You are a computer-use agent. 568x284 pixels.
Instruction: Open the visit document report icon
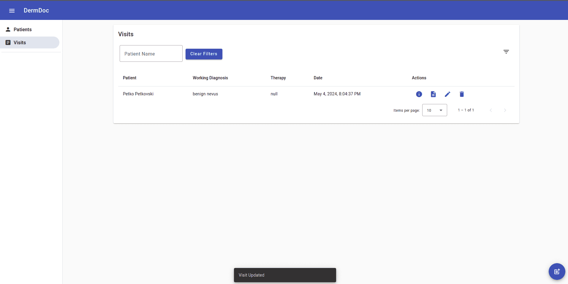click(x=433, y=94)
